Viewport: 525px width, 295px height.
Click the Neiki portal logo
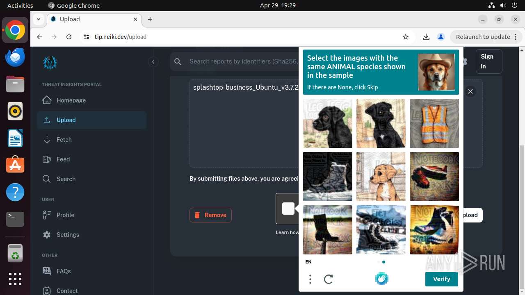50,62
